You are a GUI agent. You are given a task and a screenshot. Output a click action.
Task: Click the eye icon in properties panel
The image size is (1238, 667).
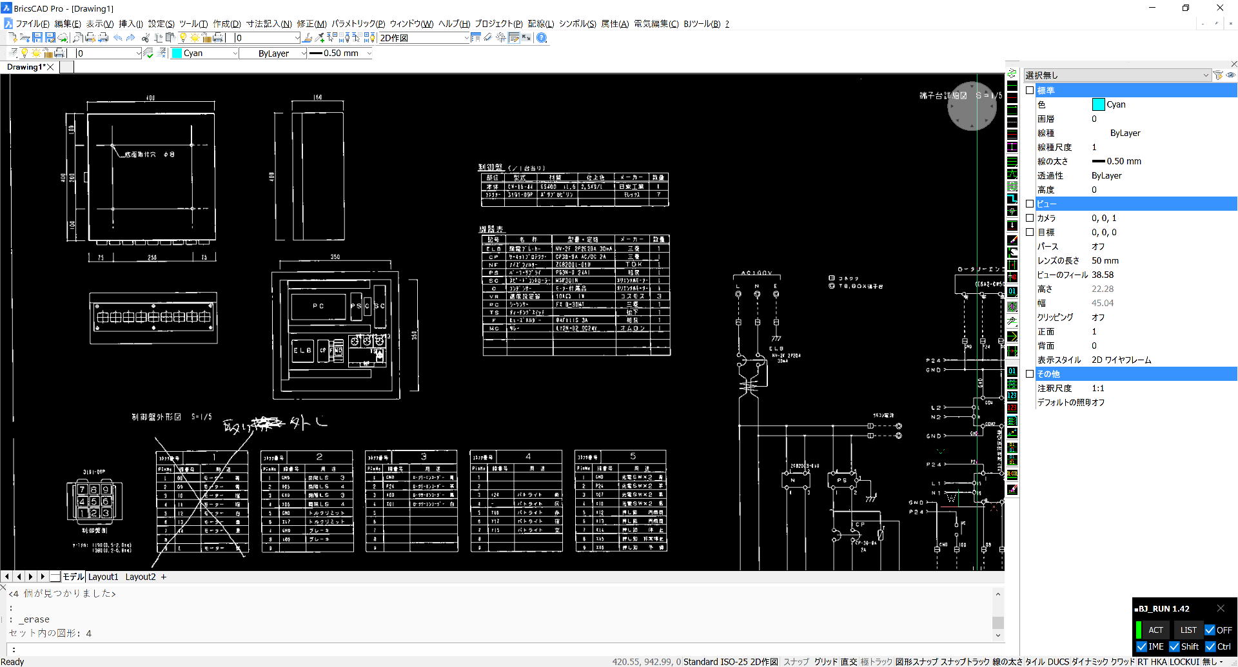coord(1231,75)
